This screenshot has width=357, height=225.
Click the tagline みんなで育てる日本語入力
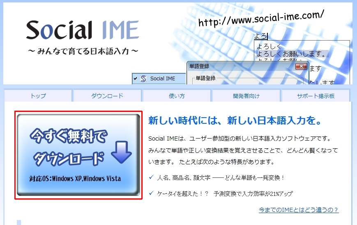point(83,51)
